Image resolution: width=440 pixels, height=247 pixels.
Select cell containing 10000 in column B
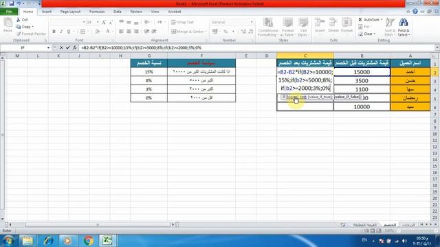(362, 107)
